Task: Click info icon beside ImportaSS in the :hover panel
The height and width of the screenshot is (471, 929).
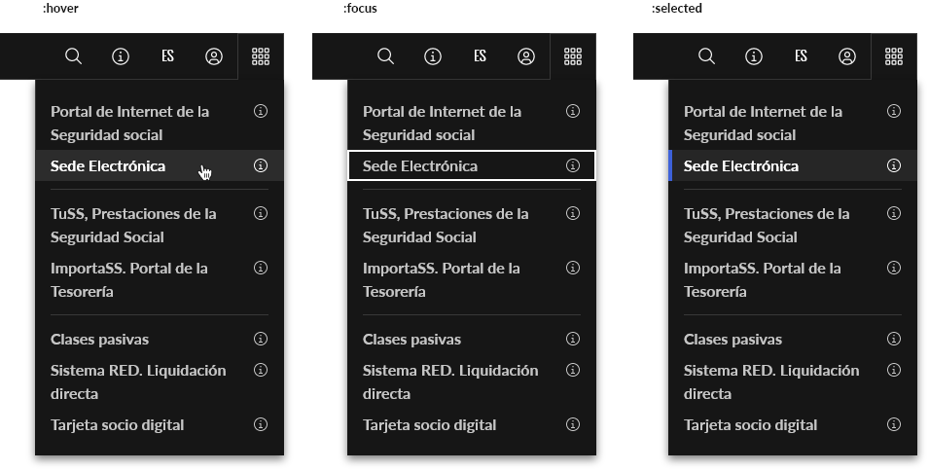Action: point(261,268)
